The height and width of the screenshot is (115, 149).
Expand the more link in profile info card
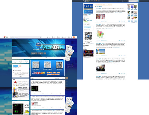(x=21, y=77)
